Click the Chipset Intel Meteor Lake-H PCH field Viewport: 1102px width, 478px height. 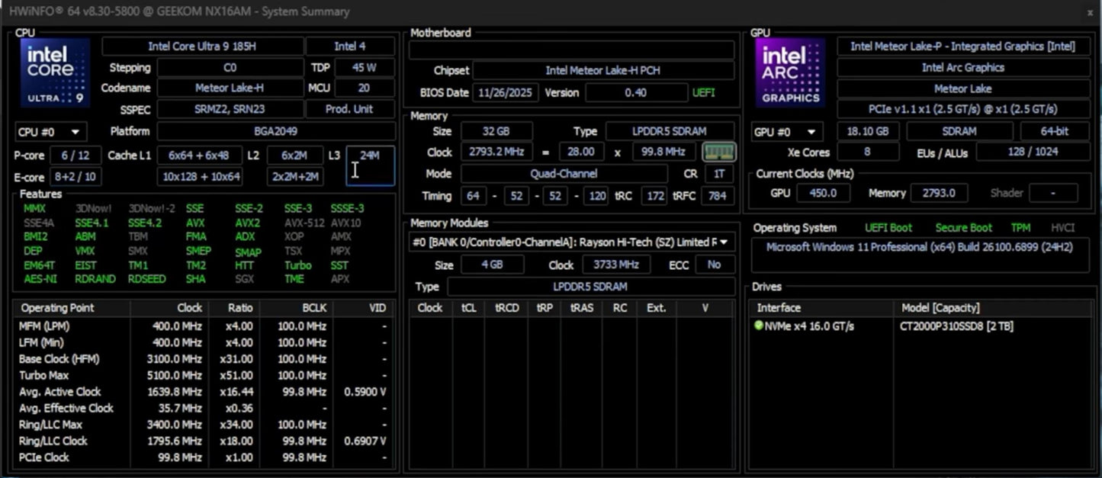click(x=603, y=70)
